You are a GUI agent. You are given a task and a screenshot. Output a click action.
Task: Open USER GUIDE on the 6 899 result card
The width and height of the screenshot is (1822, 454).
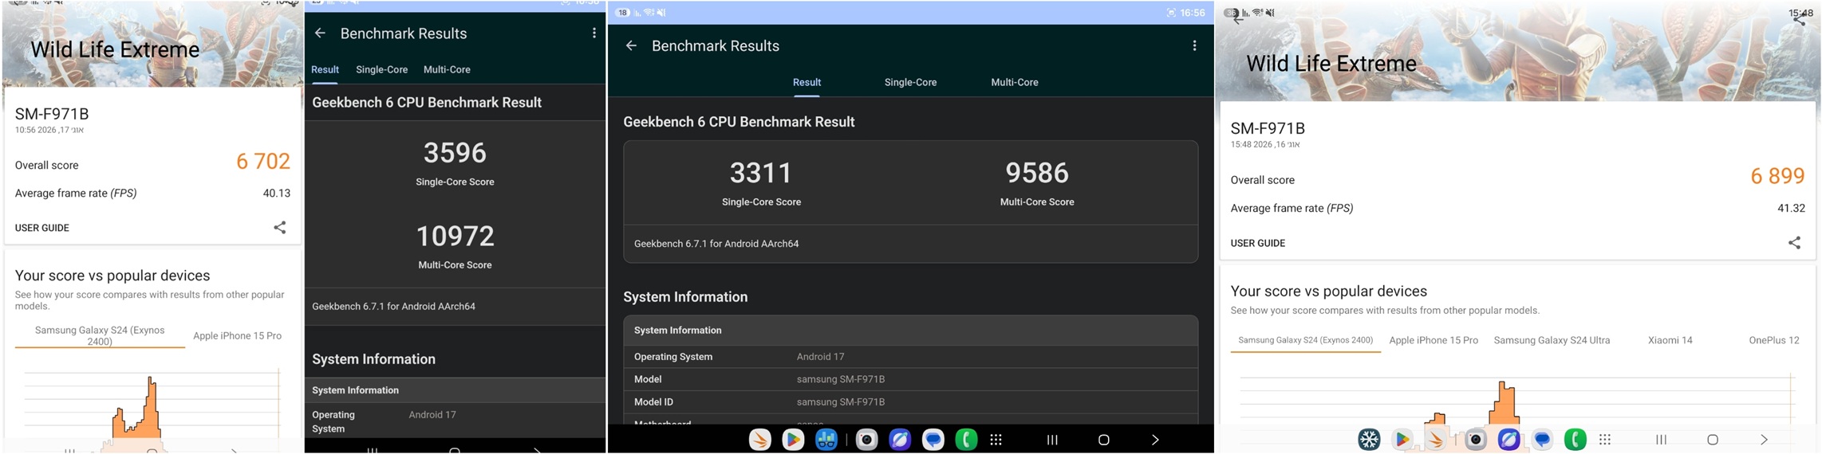(x=1257, y=243)
